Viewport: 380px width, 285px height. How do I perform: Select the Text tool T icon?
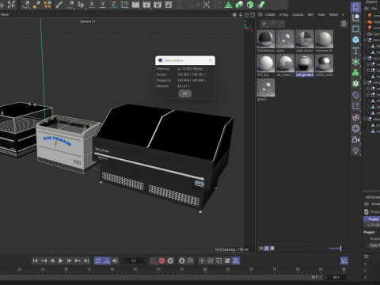(x=355, y=51)
